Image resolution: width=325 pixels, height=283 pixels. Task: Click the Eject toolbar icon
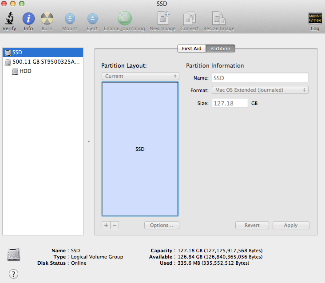coord(92,19)
